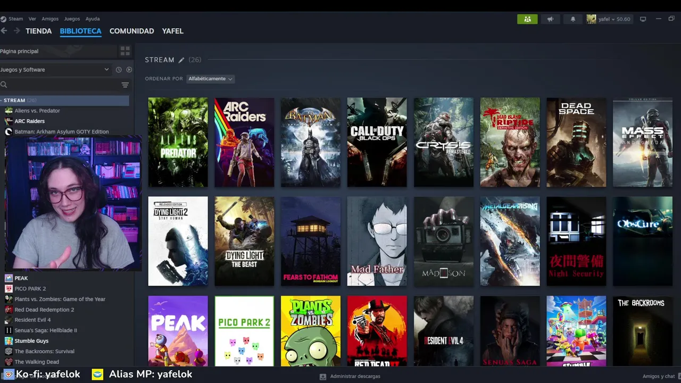Click the green friends button

[527, 19]
